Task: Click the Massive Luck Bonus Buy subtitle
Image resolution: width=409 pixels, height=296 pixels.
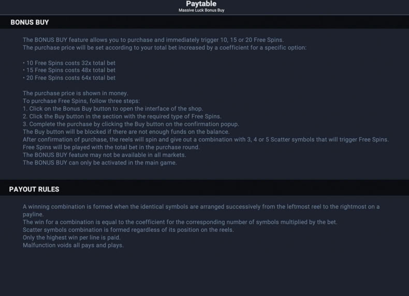Action: click(201, 10)
